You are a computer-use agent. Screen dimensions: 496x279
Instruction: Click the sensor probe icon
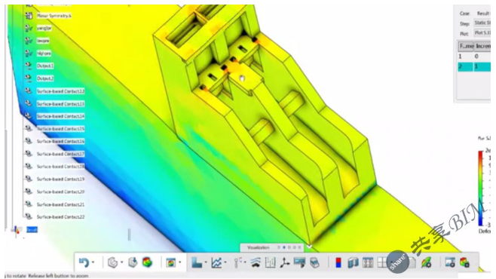[237, 262]
